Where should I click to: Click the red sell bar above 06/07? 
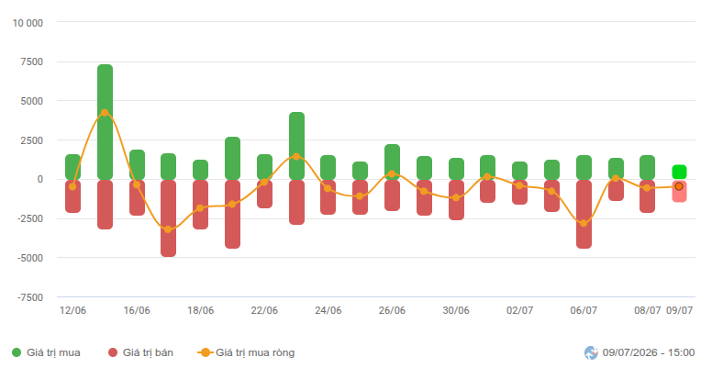tap(584, 214)
